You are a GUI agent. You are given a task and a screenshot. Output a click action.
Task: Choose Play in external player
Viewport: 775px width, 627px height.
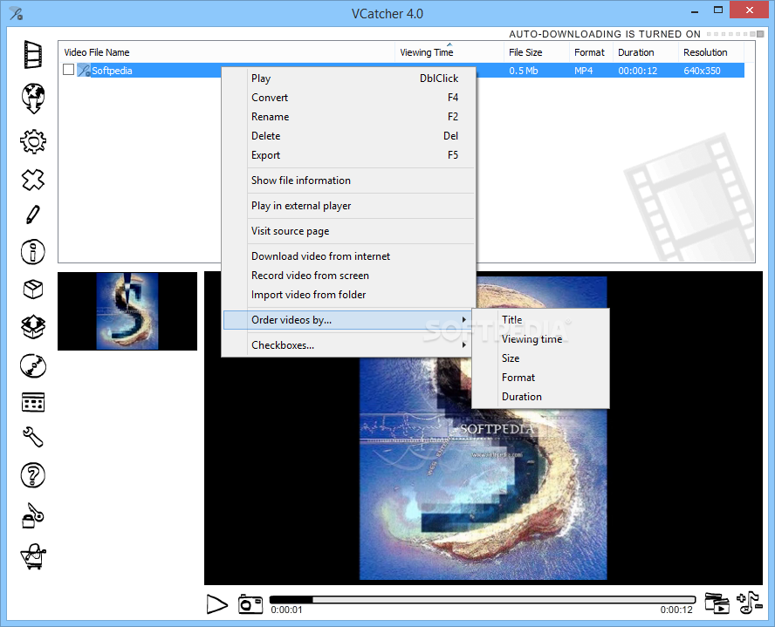pyautogui.click(x=347, y=206)
